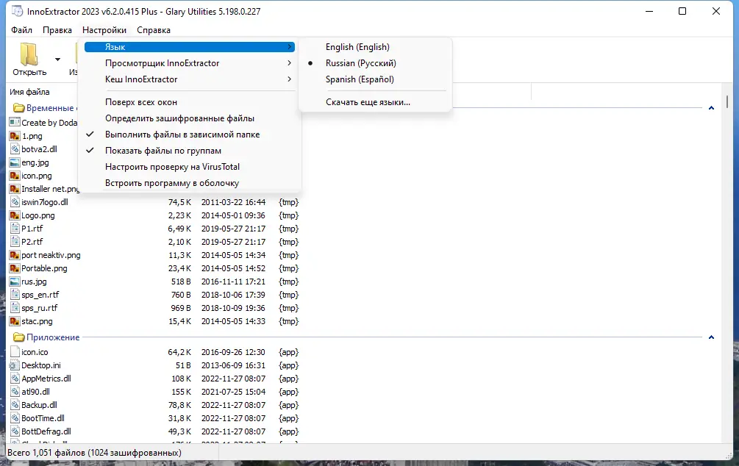Click the Installer net.png file icon

click(15, 189)
